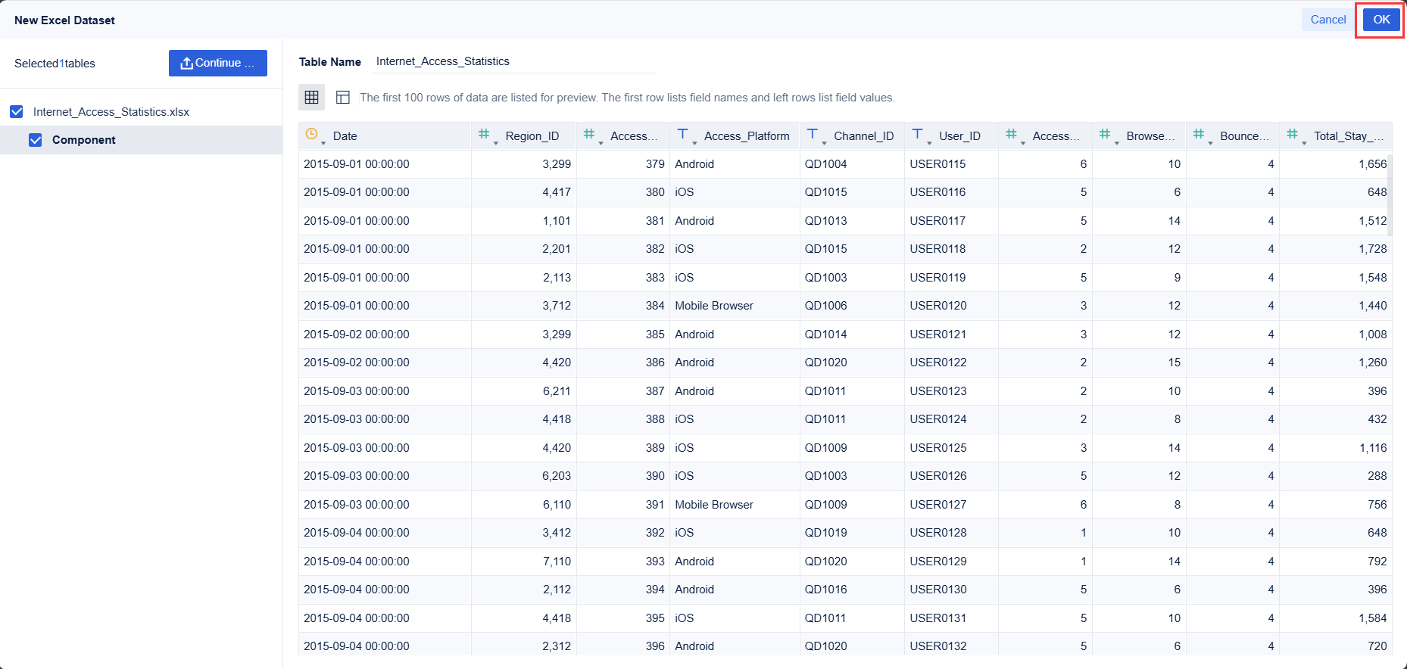Click the Total_Stay numeric type icon

click(1292, 135)
